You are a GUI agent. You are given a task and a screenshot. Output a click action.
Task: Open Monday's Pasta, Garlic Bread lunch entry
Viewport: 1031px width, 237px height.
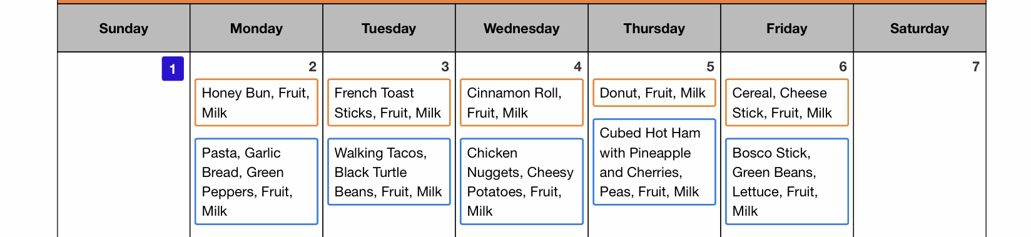coord(256,181)
